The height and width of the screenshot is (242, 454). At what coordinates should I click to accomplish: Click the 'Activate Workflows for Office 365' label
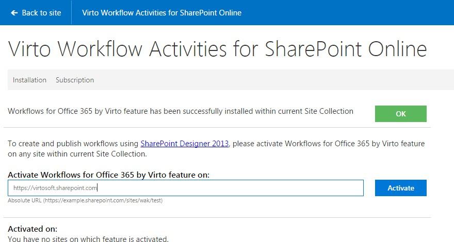(108, 175)
